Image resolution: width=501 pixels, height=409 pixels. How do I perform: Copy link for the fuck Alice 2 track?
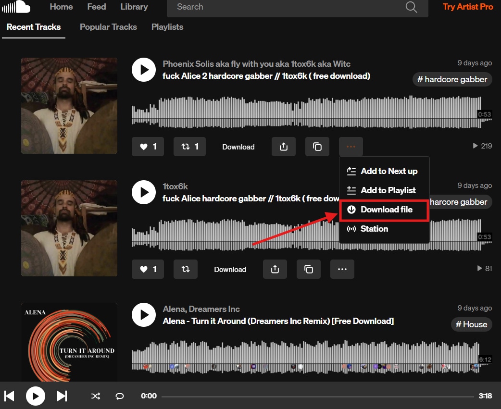317,147
